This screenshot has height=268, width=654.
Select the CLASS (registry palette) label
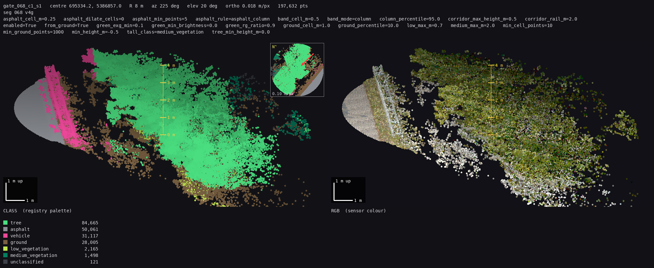(x=37, y=211)
